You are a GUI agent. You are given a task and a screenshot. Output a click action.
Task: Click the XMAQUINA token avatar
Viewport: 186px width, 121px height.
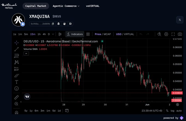tap(18, 20)
